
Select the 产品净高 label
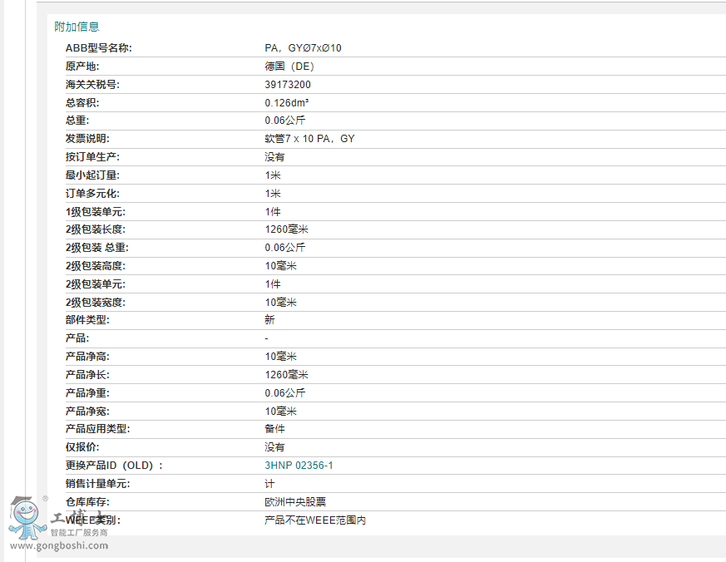click(87, 357)
